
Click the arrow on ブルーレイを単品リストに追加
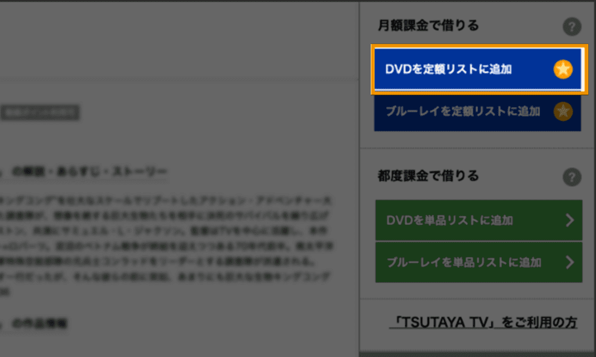click(x=570, y=262)
